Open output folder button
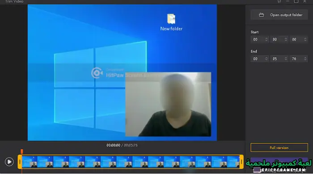Image resolution: width=313 pixels, height=175 pixels. tap(279, 15)
